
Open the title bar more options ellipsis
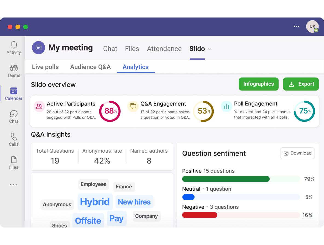[x=297, y=27]
